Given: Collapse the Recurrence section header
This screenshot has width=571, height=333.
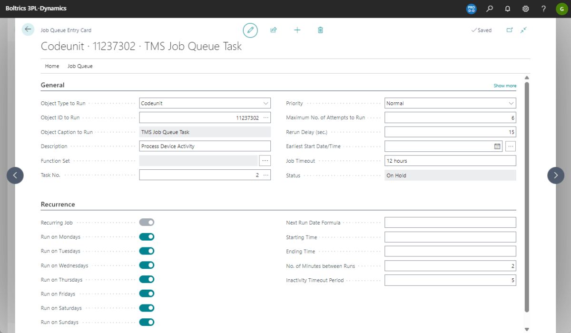Looking at the screenshot, I should (x=58, y=205).
